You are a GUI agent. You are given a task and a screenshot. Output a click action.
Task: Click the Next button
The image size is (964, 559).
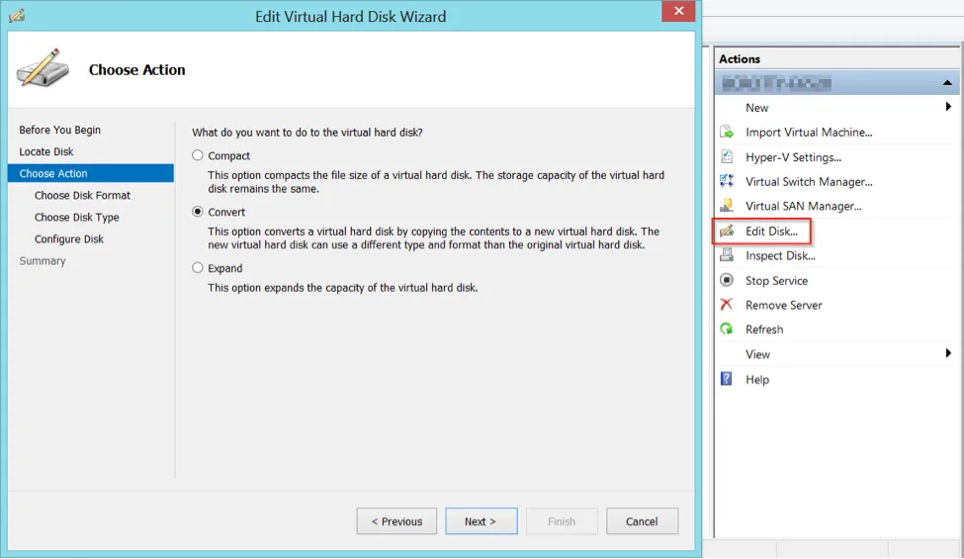pos(482,520)
